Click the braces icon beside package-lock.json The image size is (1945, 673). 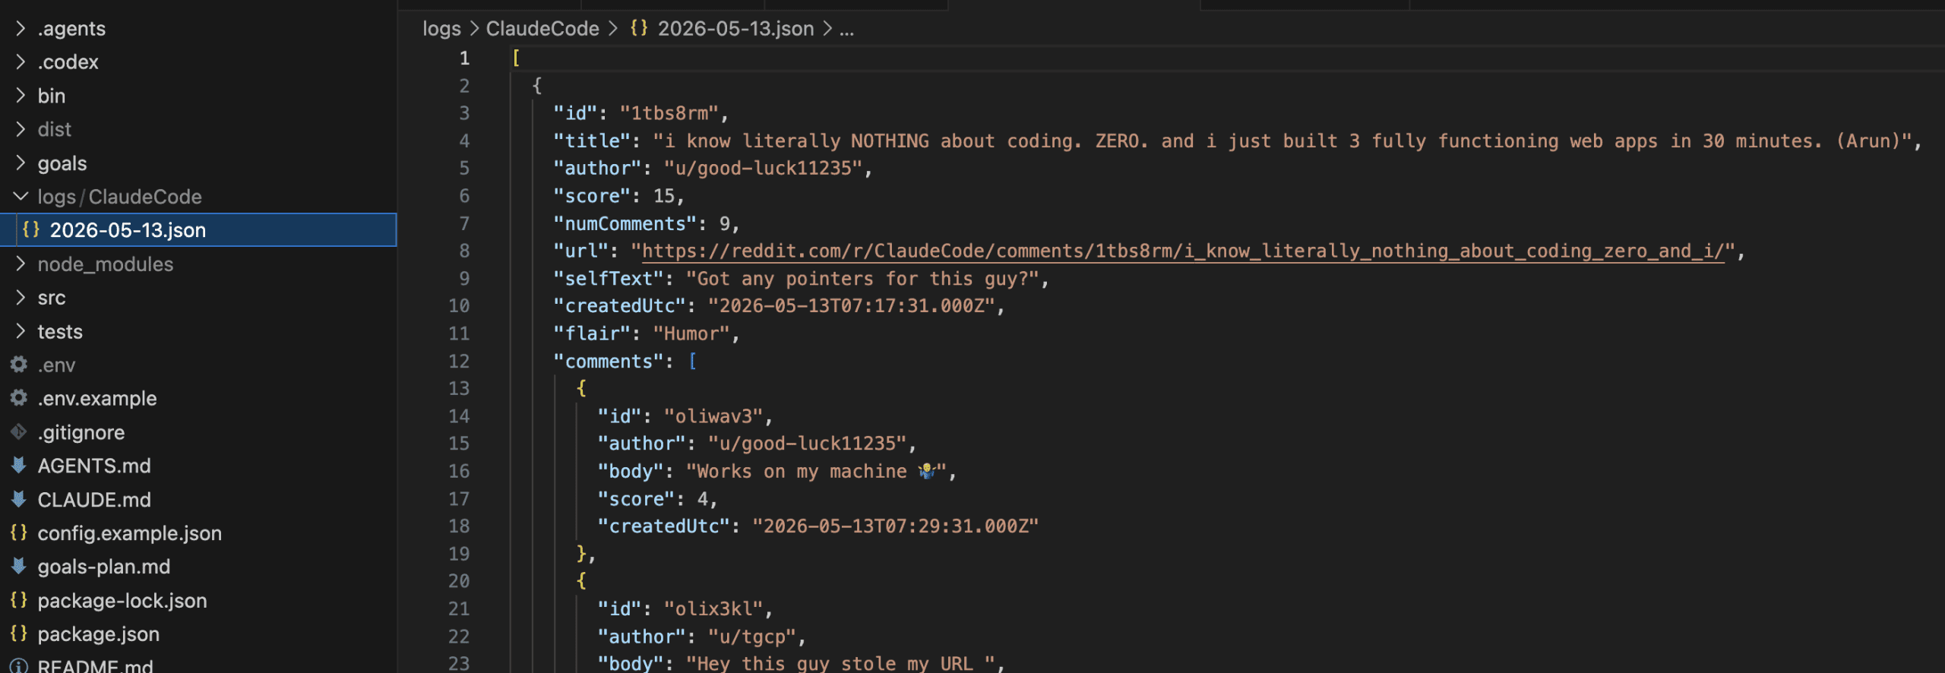(19, 600)
